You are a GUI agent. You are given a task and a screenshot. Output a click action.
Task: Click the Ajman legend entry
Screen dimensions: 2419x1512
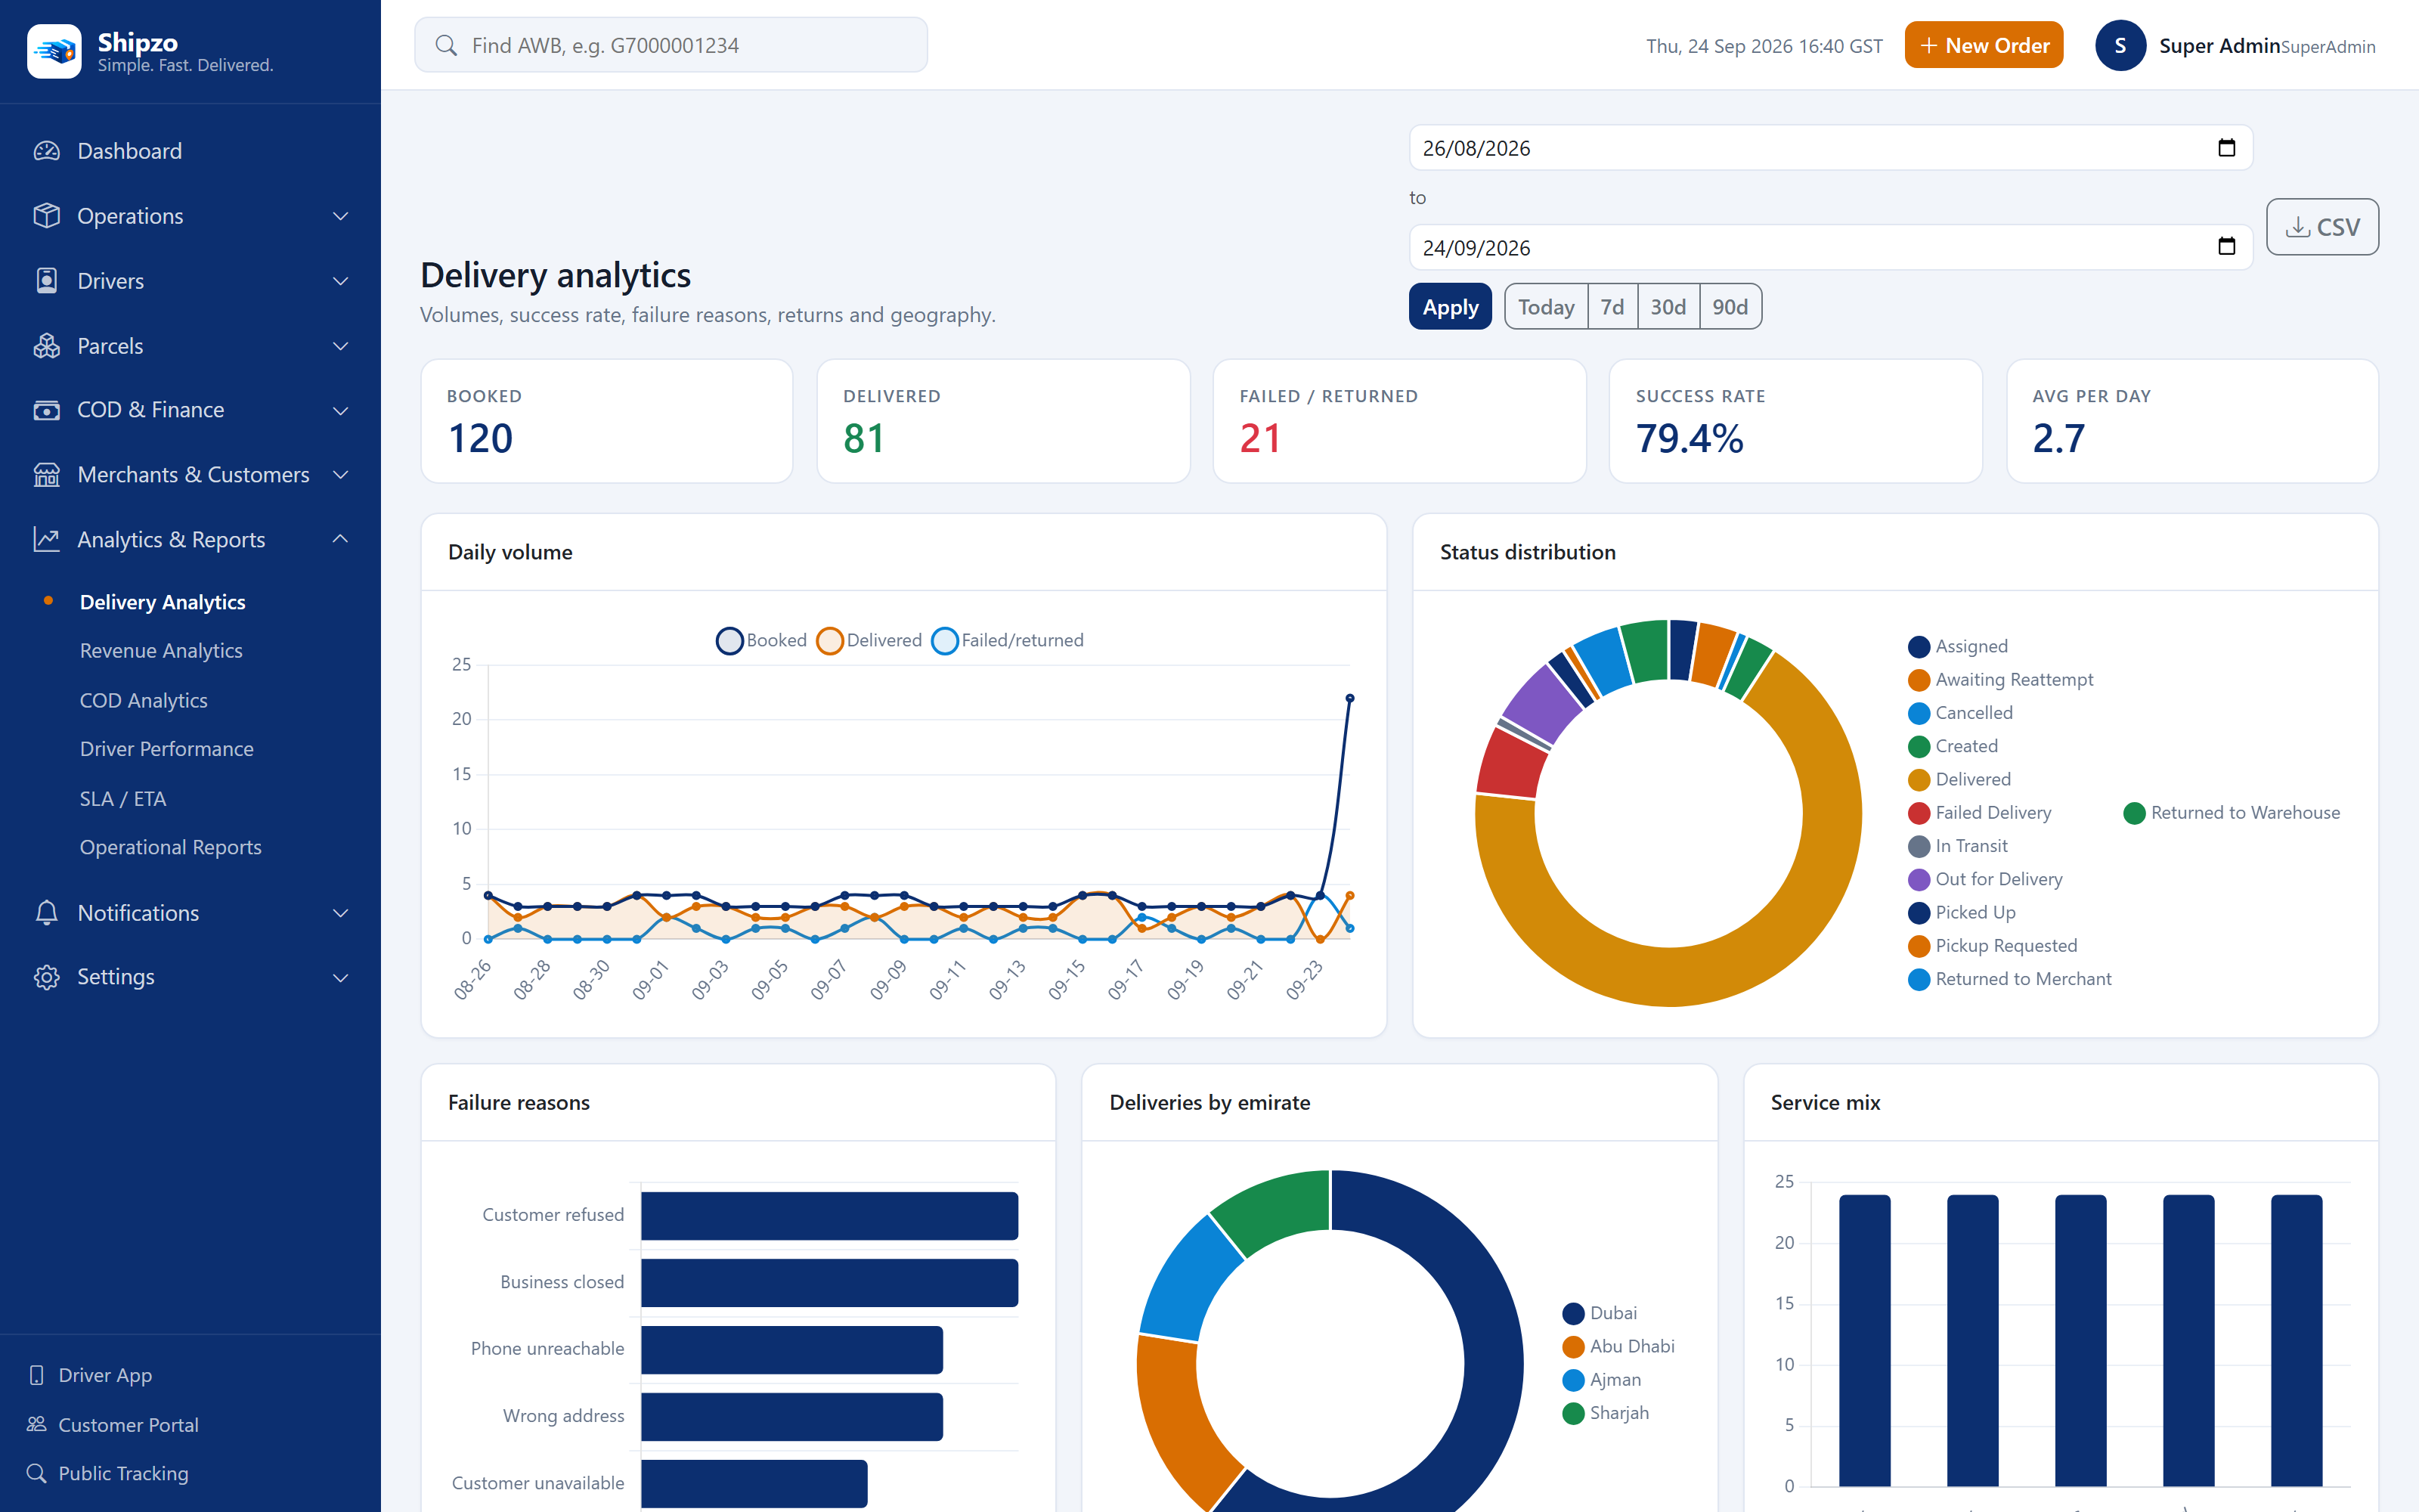(1601, 1380)
